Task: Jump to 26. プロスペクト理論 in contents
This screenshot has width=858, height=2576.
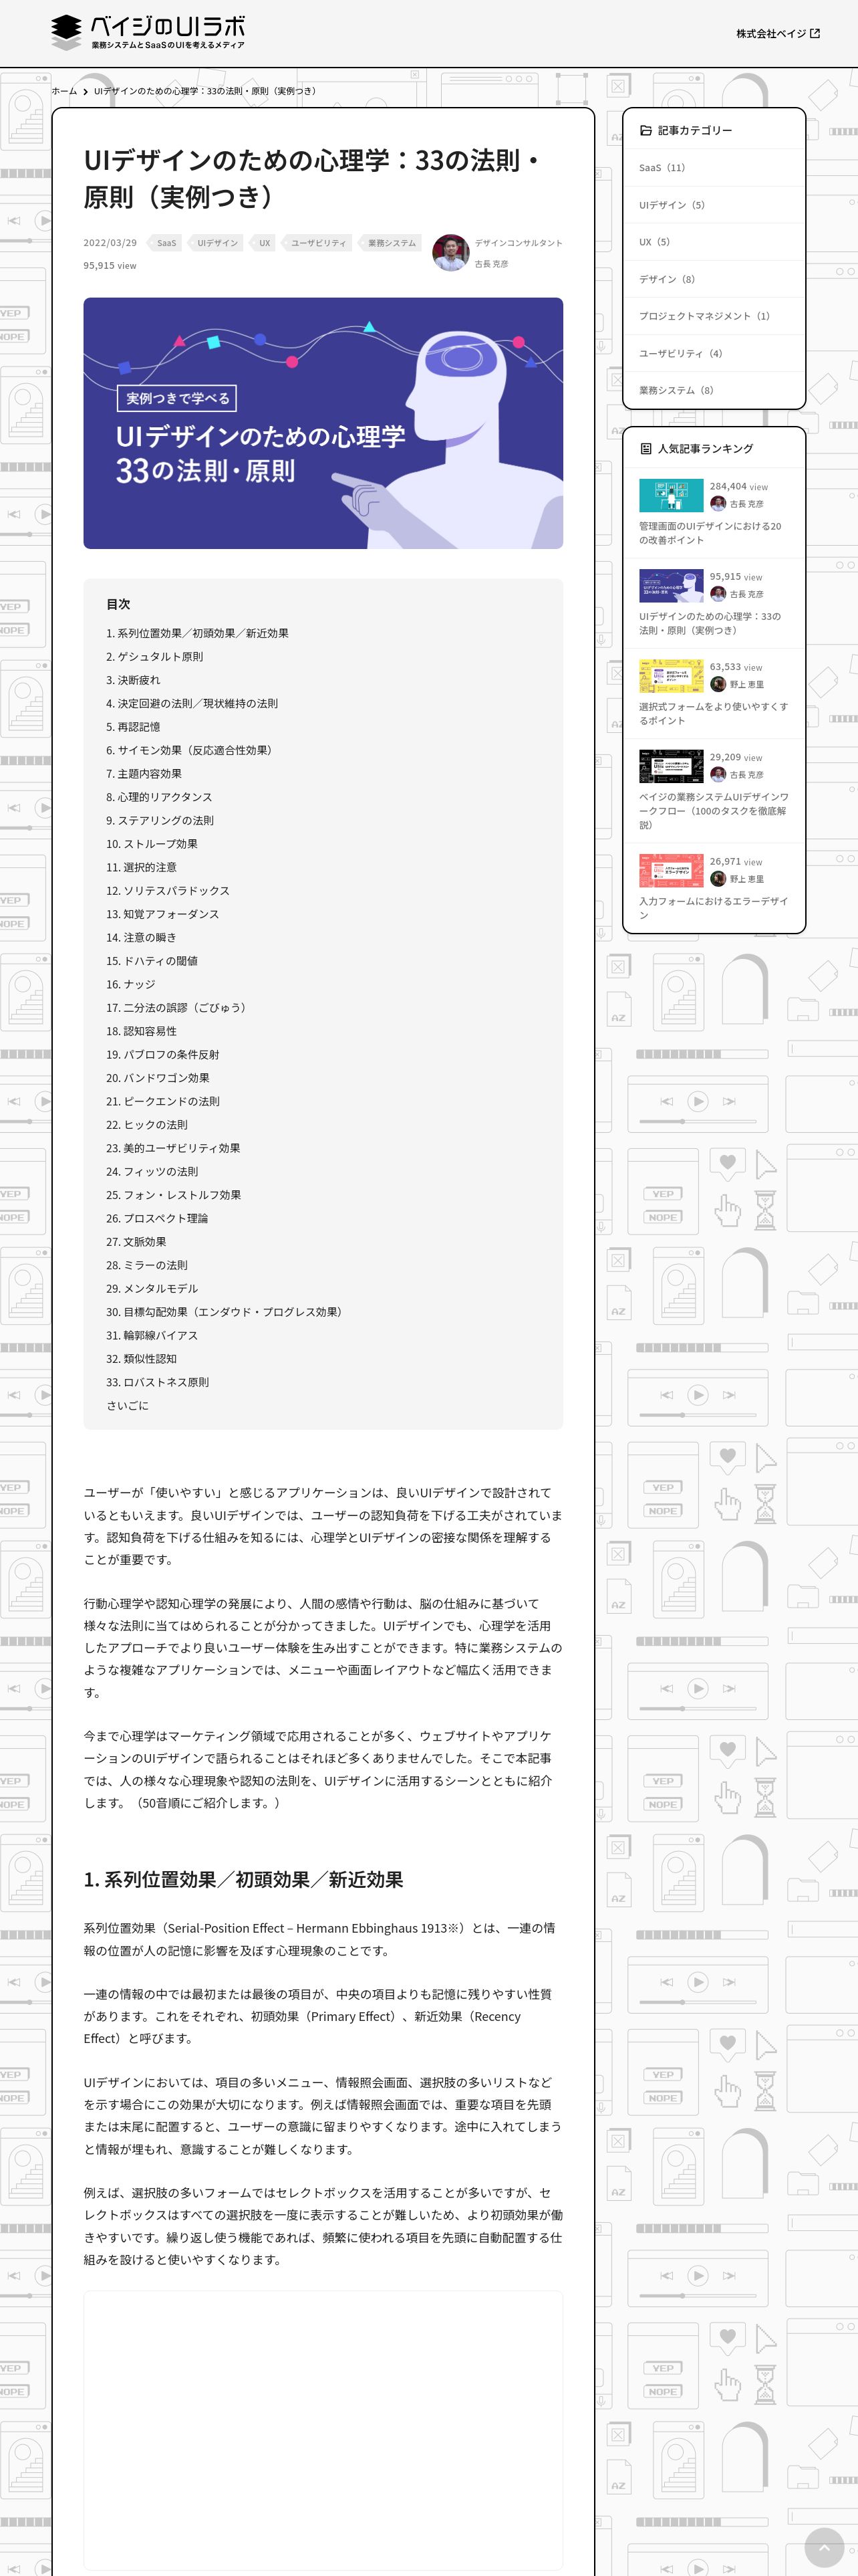Action: [x=158, y=1218]
